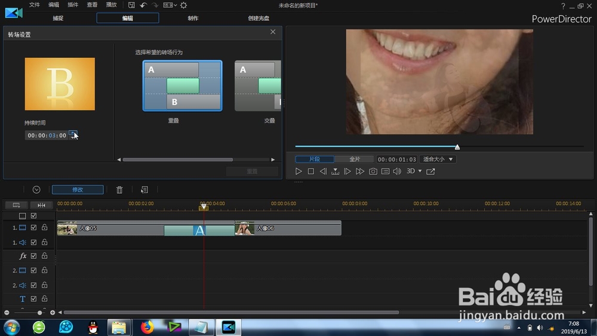Screen dimensions: 597x336
Task: Click transition behavior list left arrow
Action: click(x=119, y=160)
